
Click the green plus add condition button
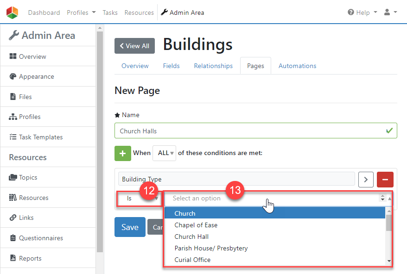tap(123, 153)
